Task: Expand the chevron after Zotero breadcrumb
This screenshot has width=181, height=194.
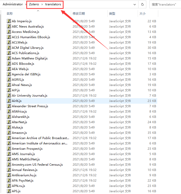Action: pyautogui.click(x=42, y=5)
